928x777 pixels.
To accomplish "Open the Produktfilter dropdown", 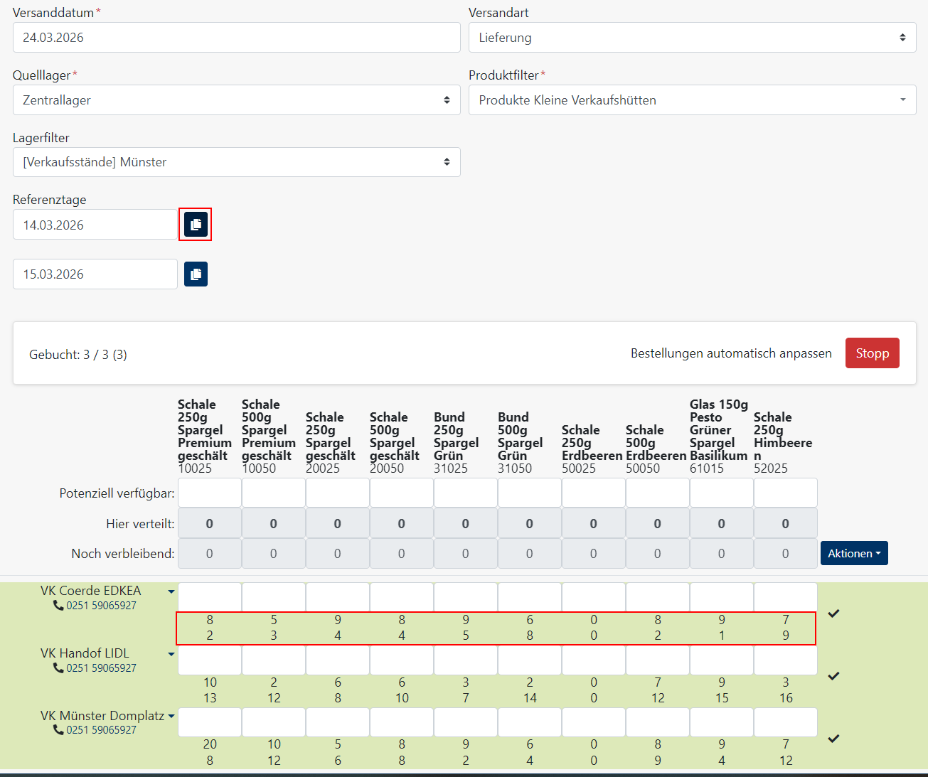I will 692,100.
